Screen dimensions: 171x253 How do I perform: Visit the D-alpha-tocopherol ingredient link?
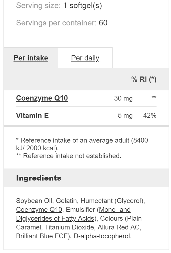click(x=102, y=236)
